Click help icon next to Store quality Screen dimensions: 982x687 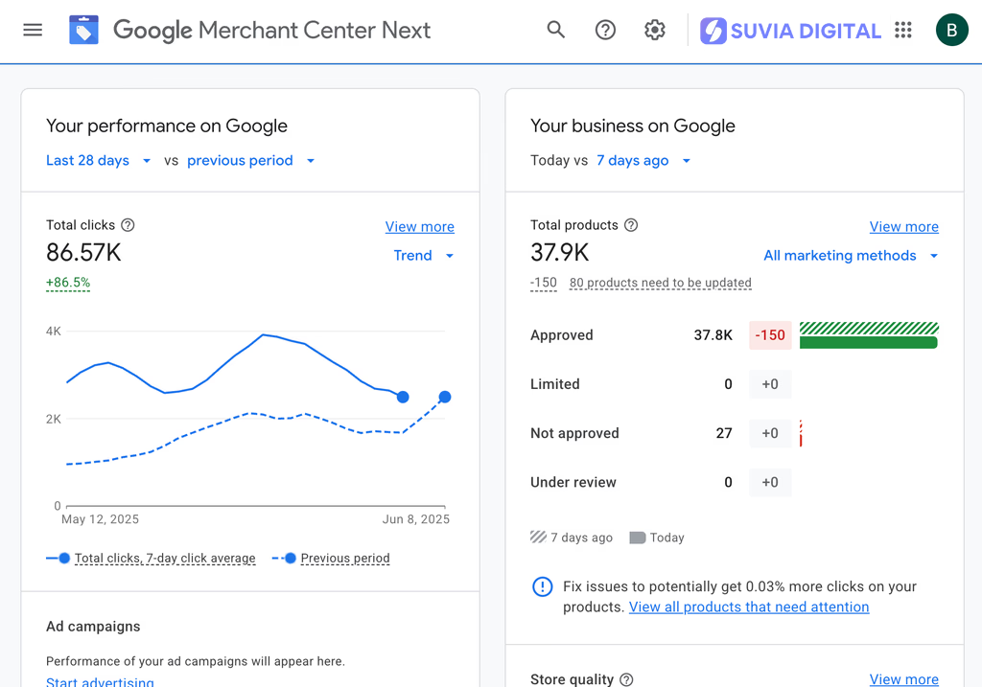tap(626, 679)
